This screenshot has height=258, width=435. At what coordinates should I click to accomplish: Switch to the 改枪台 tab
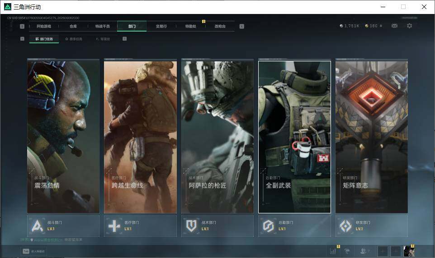(x=220, y=26)
